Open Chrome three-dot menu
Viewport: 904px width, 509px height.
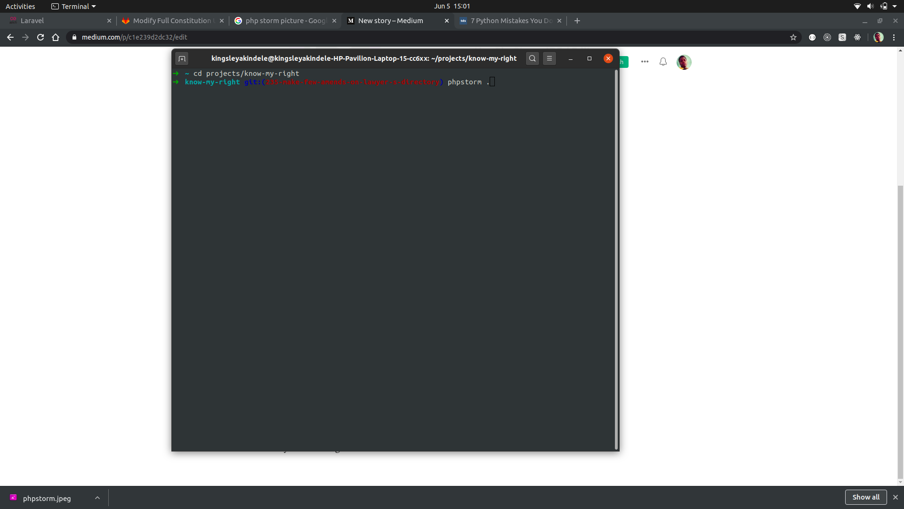click(x=894, y=37)
